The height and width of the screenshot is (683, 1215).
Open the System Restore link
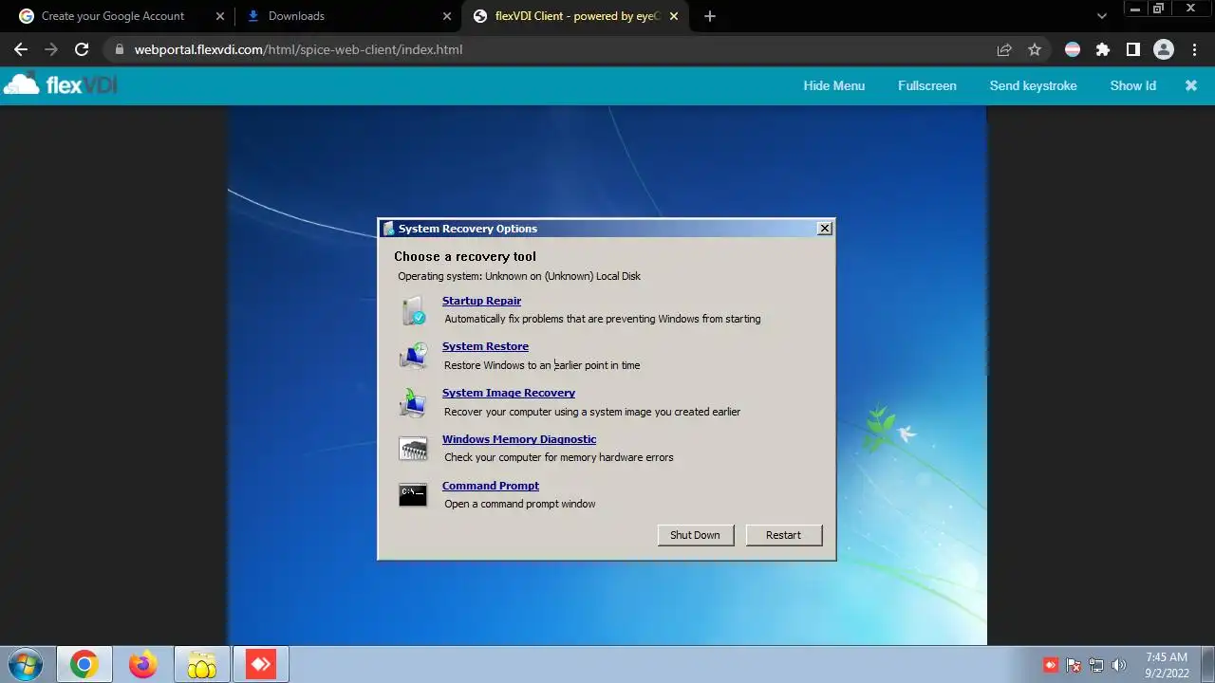[x=485, y=346]
